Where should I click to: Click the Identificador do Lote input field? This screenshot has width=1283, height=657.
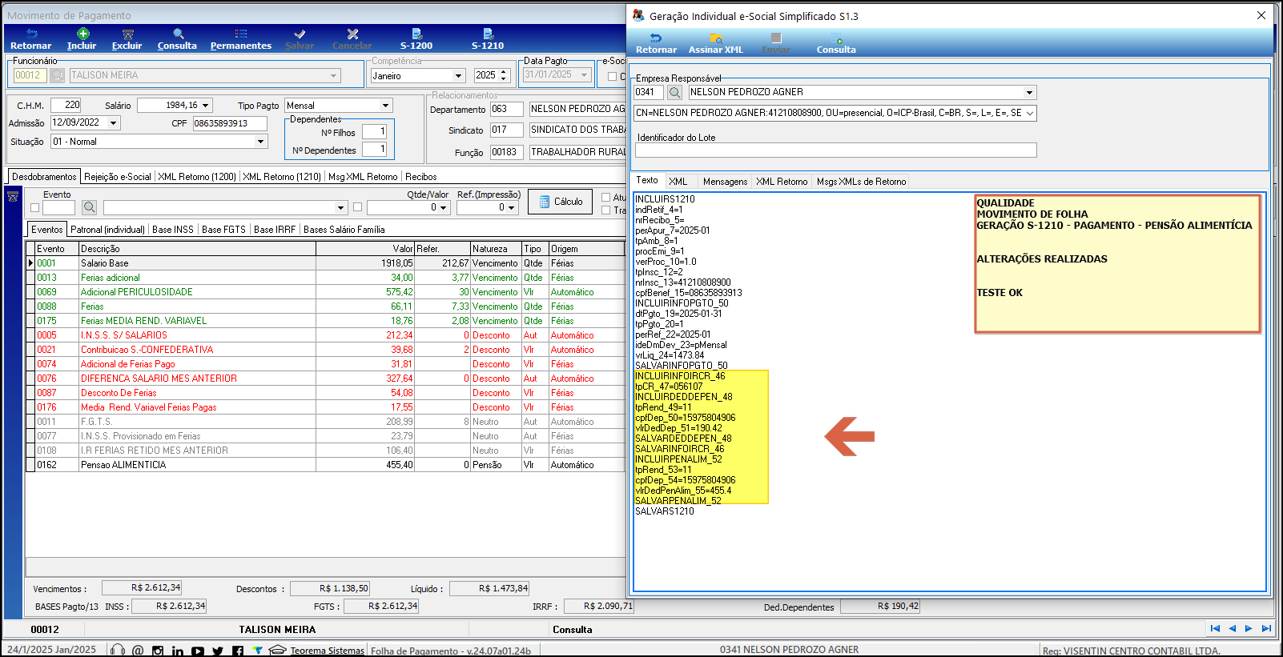(x=835, y=150)
